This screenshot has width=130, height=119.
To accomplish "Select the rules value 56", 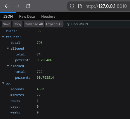I will tap(38, 31).
